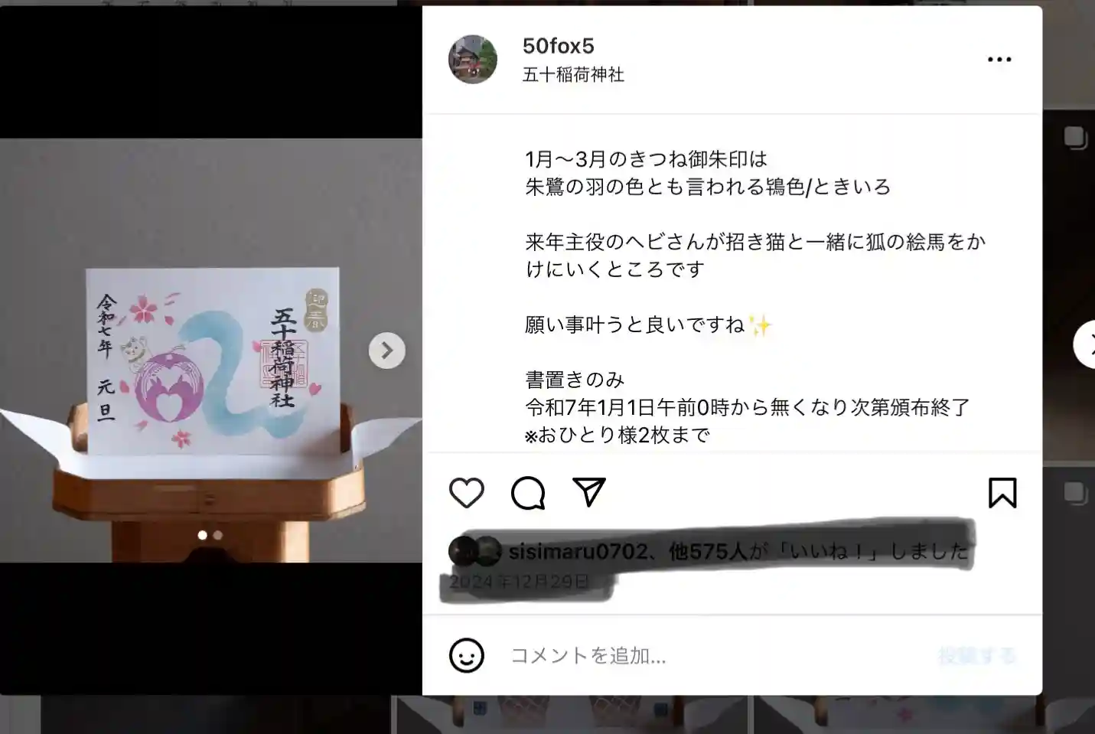Select first carousel dot indicator
The width and height of the screenshot is (1095, 734).
pyautogui.click(x=203, y=535)
